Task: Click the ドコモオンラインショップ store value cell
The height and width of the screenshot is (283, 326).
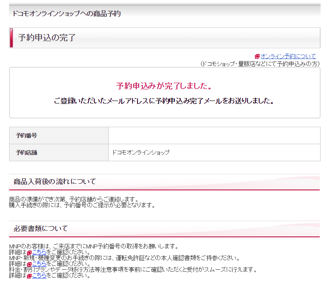Action: point(214,153)
